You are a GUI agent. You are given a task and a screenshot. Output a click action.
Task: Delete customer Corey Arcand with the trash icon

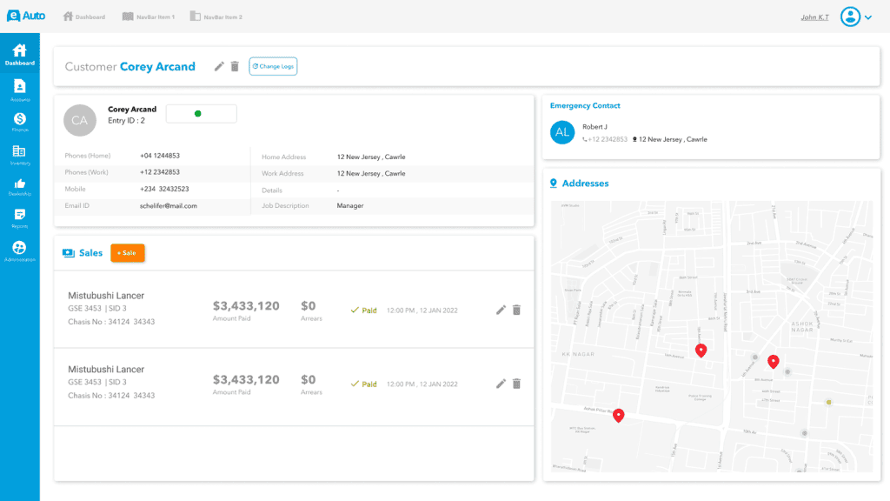(x=235, y=66)
